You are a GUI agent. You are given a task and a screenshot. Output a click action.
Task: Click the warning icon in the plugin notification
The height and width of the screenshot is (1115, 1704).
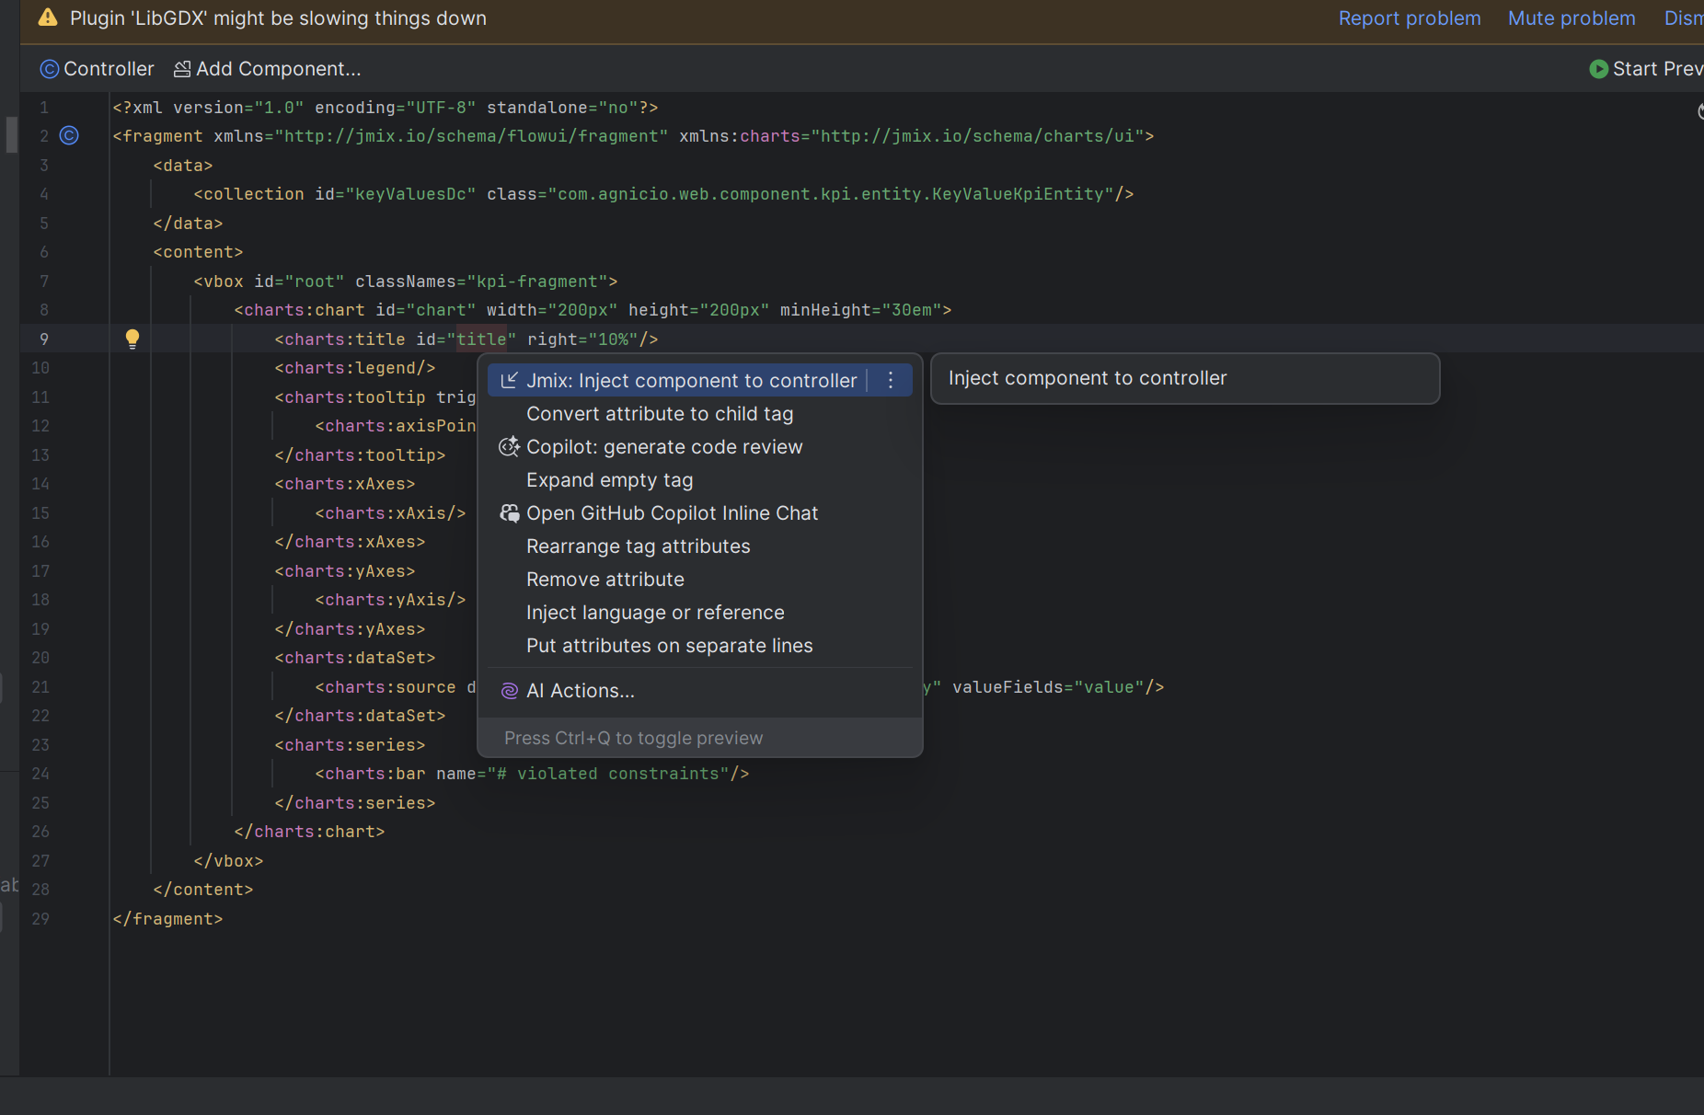48,18
